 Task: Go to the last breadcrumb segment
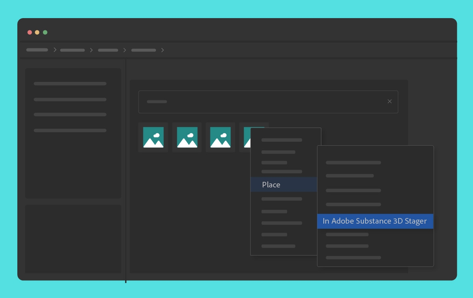coord(143,50)
